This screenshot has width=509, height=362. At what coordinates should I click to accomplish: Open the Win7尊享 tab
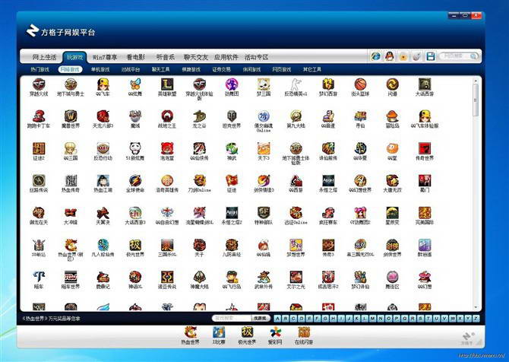(105, 57)
